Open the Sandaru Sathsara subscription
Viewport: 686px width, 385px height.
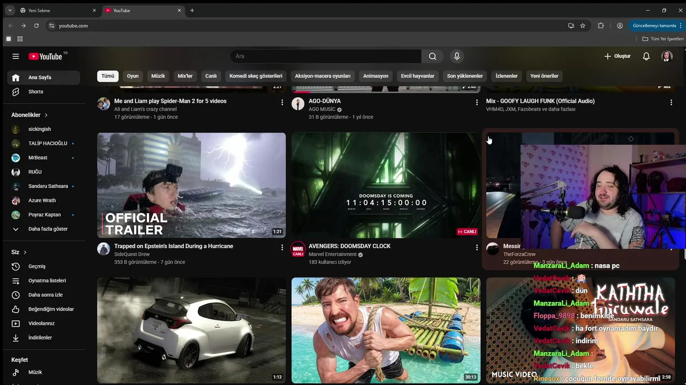[43, 186]
